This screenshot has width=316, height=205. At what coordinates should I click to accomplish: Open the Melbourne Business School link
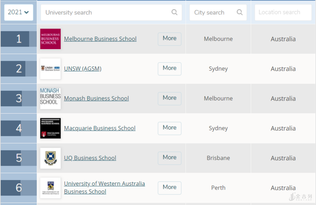tap(100, 39)
